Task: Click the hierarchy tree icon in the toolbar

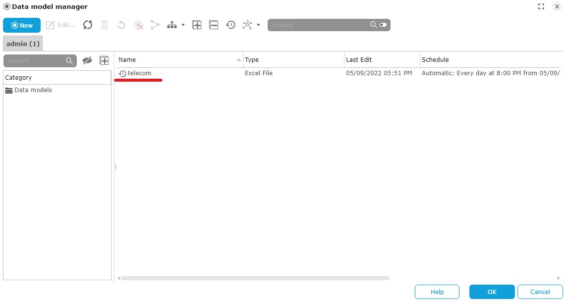Action: coord(172,25)
